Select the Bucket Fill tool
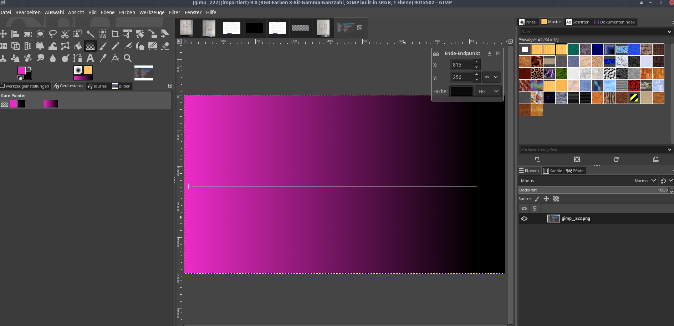Viewport: 674px width, 326px height. pyautogui.click(x=78, y=46)
